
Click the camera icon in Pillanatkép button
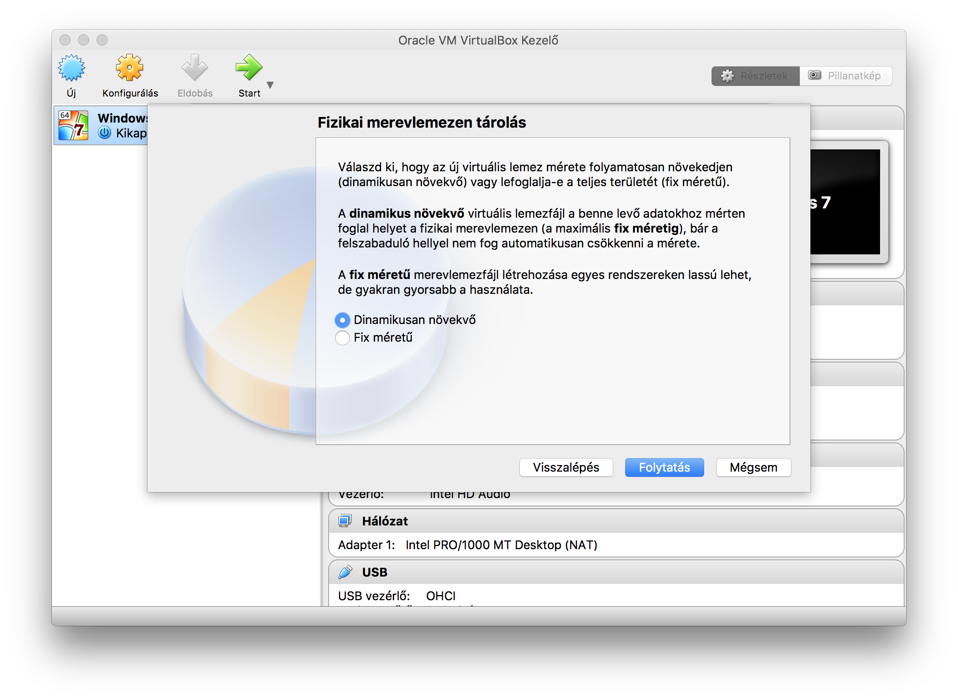[x=815, y=75]
